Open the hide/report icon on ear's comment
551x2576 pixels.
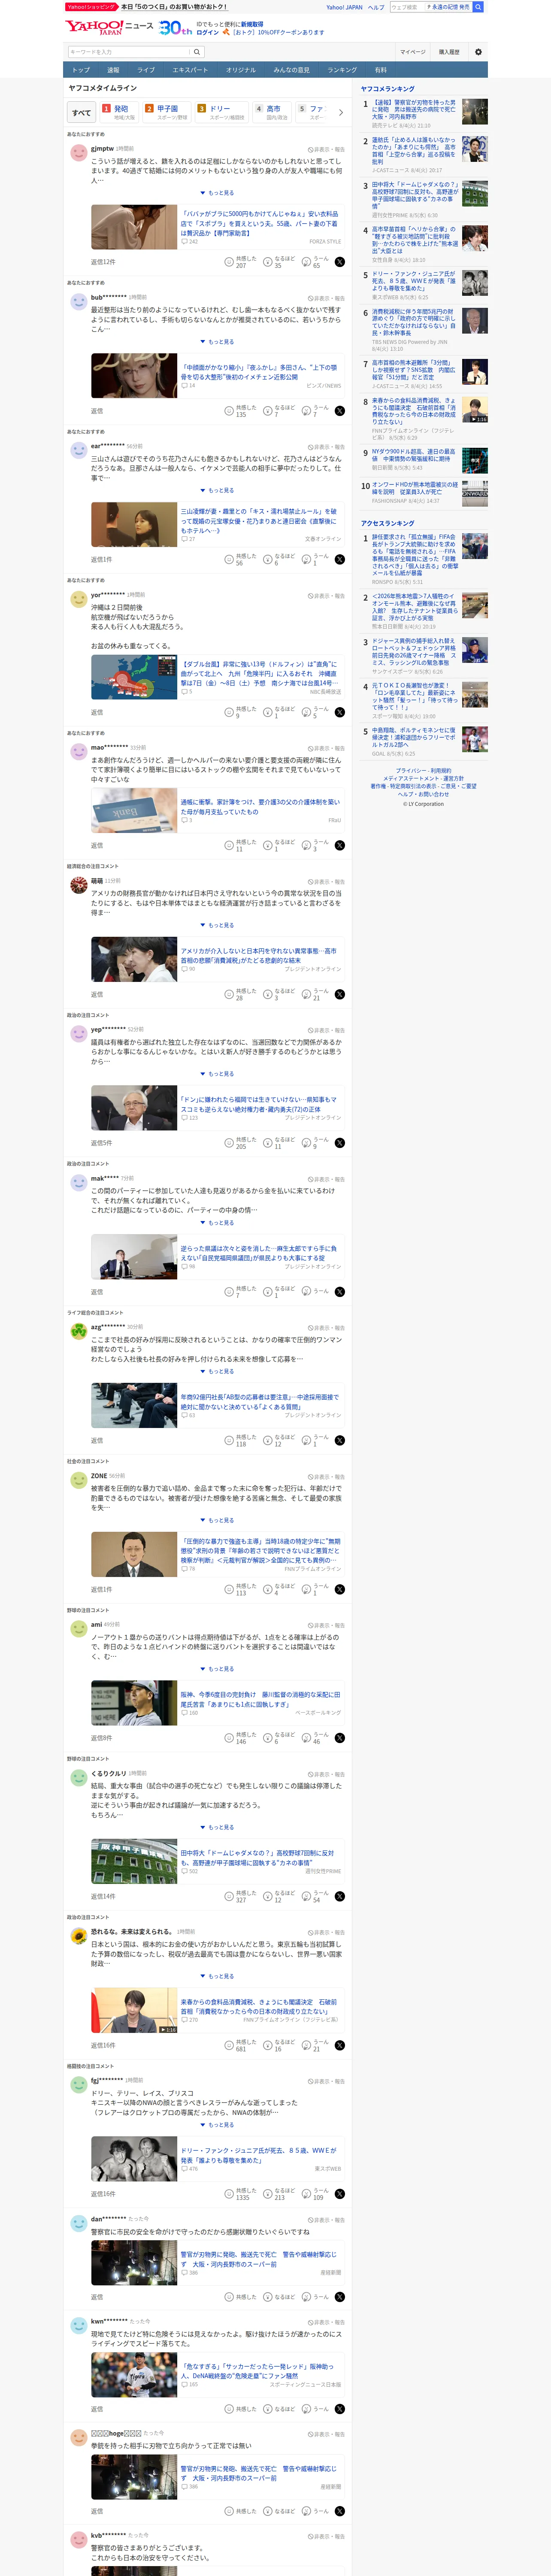(327, 447)
